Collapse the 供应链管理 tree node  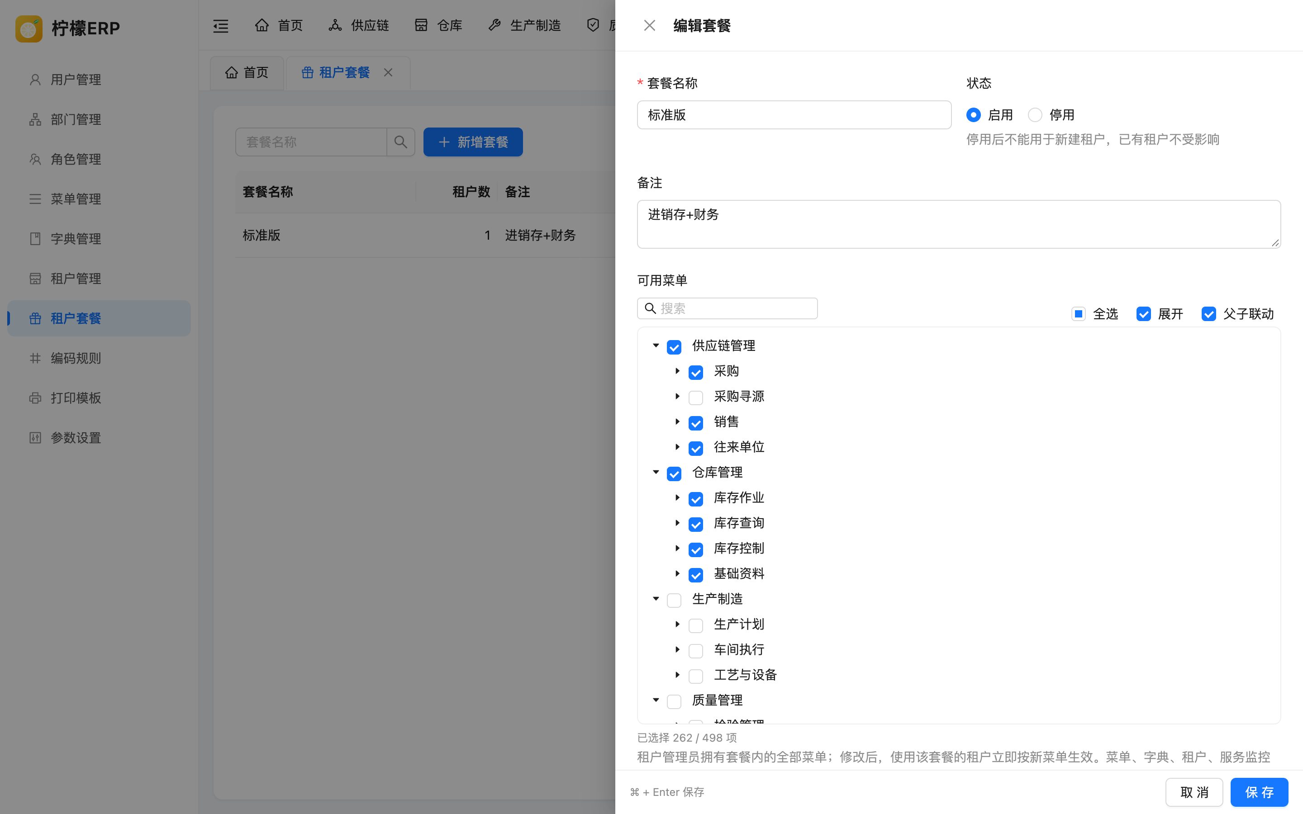[x=656, y=345]
